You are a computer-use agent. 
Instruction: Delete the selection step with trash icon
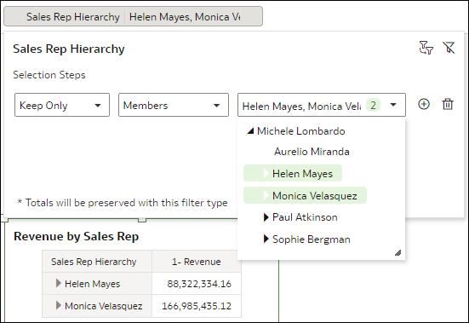pos(448,104)
